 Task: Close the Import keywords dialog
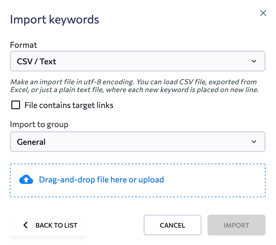point(263,13)
